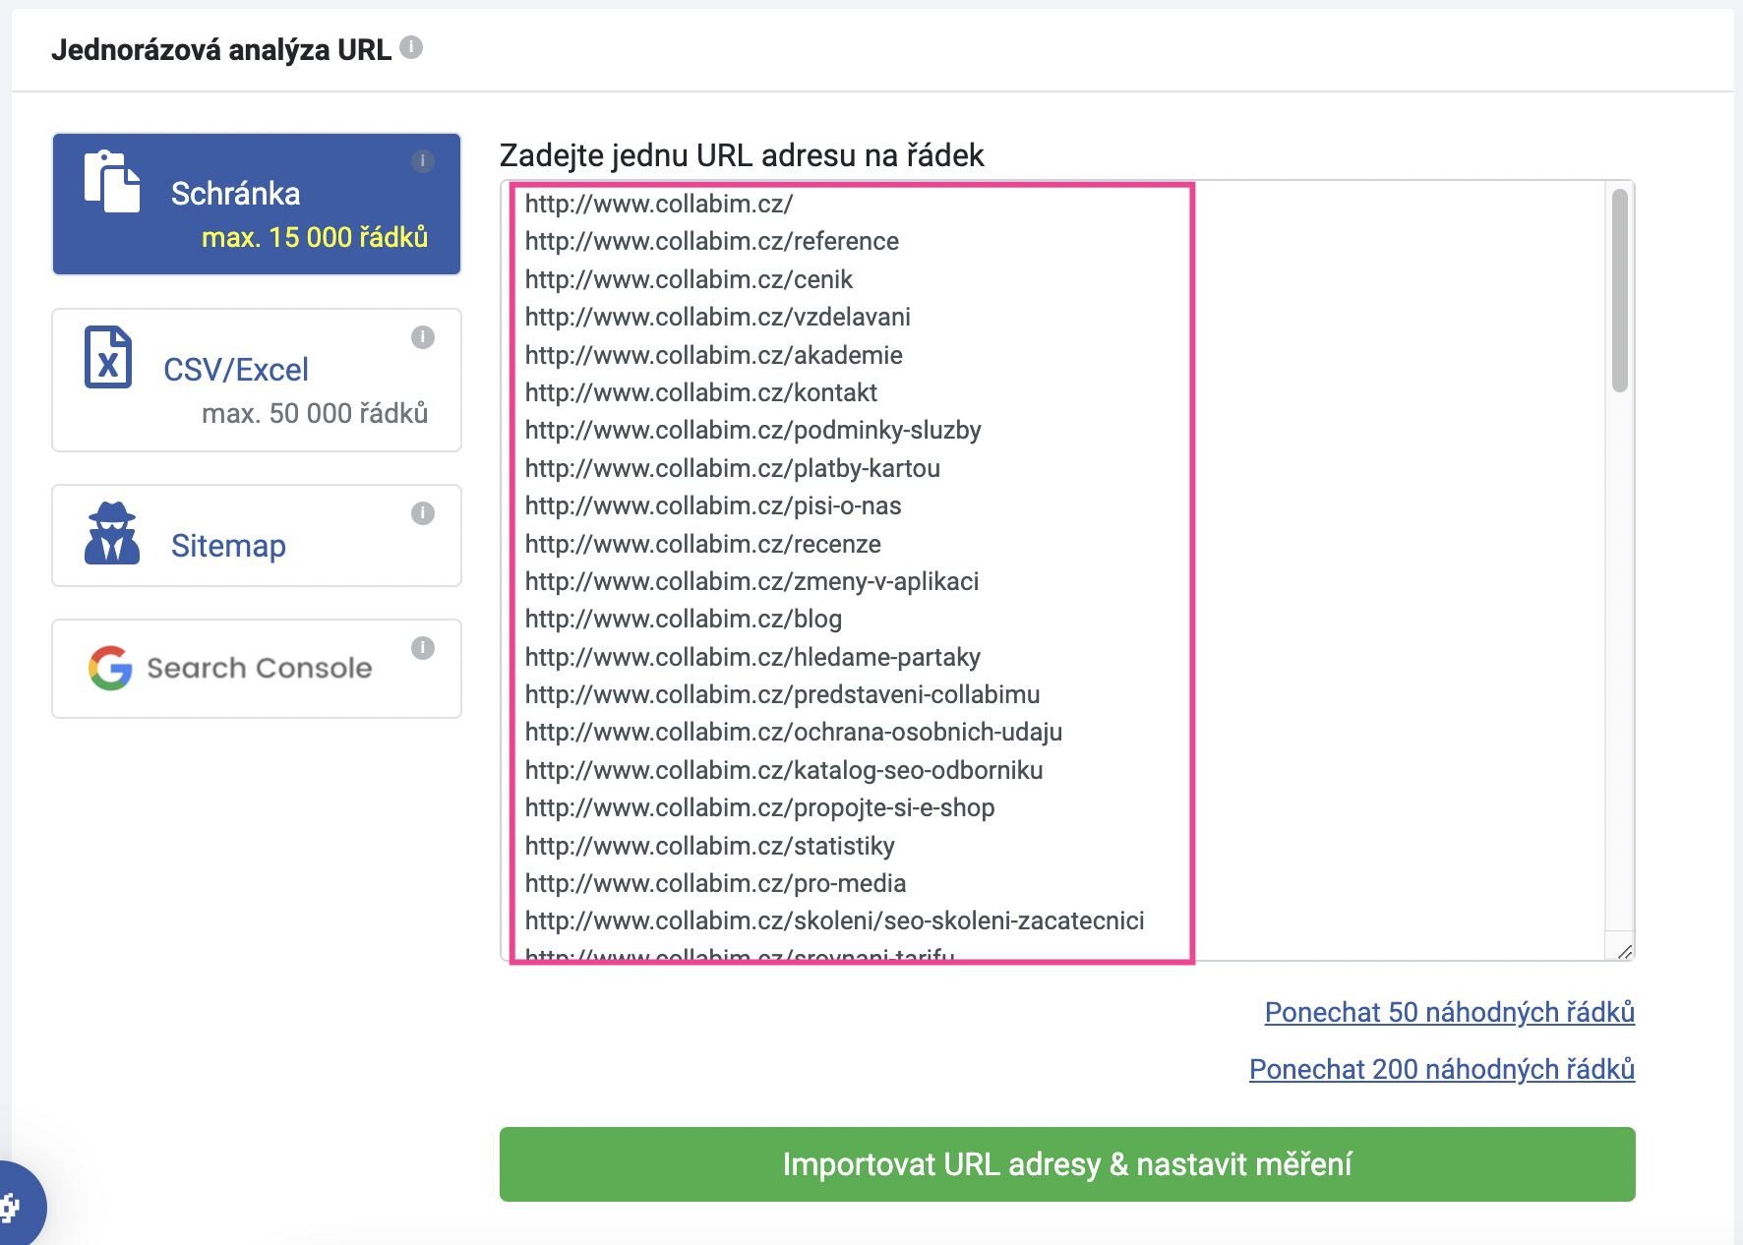This screenshot has height=1245, width=1743.
Task: Click the line ending hledame-partaky
Action: [x=753, y=657]
